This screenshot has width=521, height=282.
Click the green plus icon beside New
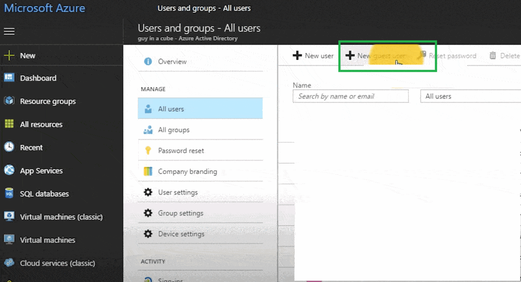click(x=9, y=55)
